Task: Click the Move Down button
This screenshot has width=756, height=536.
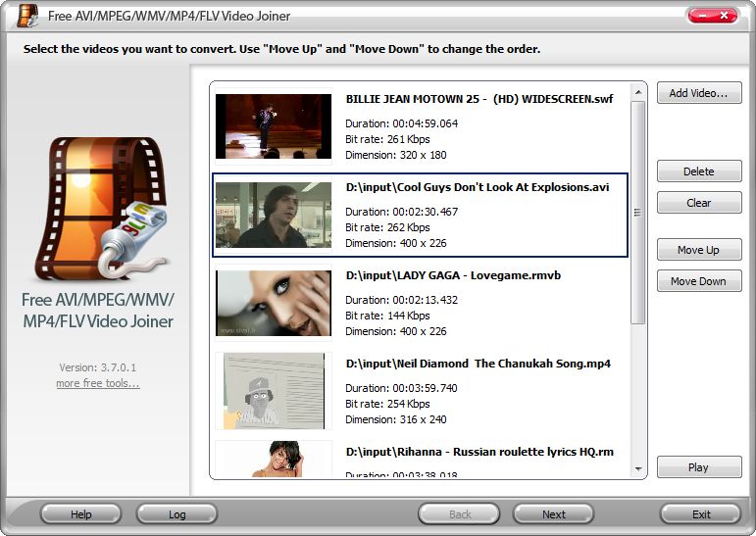Action: click(699, 281)
